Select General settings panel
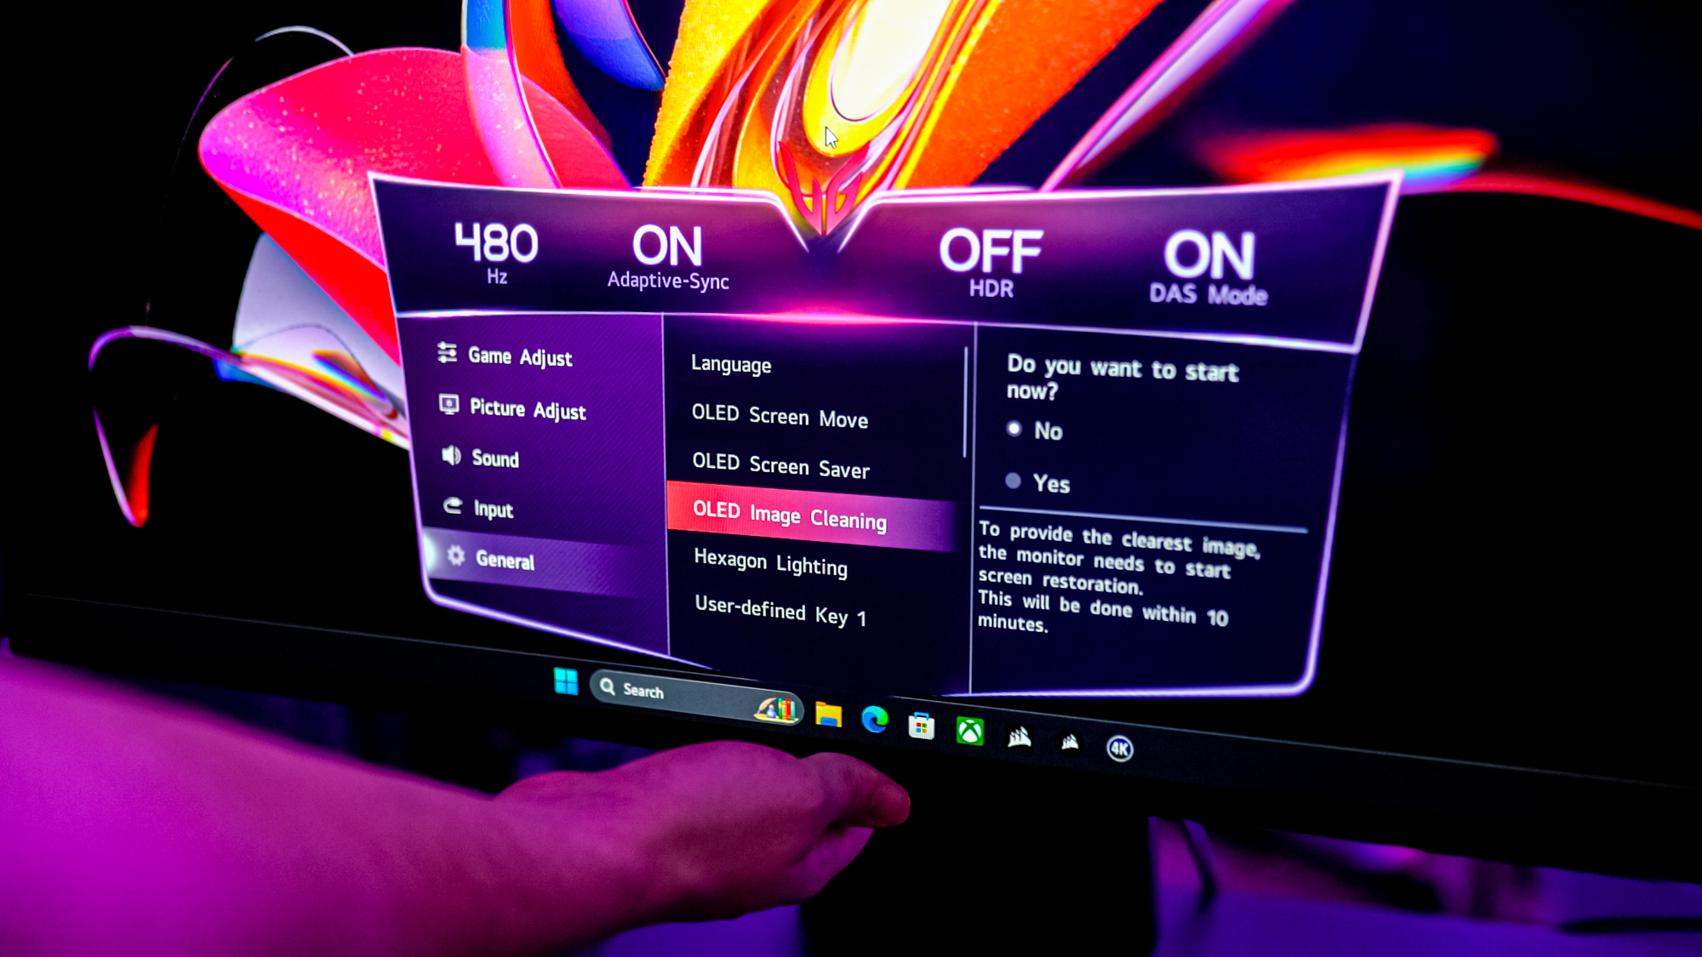 tap(504, 560)
